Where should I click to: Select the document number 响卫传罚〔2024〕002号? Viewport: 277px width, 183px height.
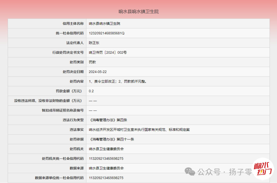click(x=108, y=53)
